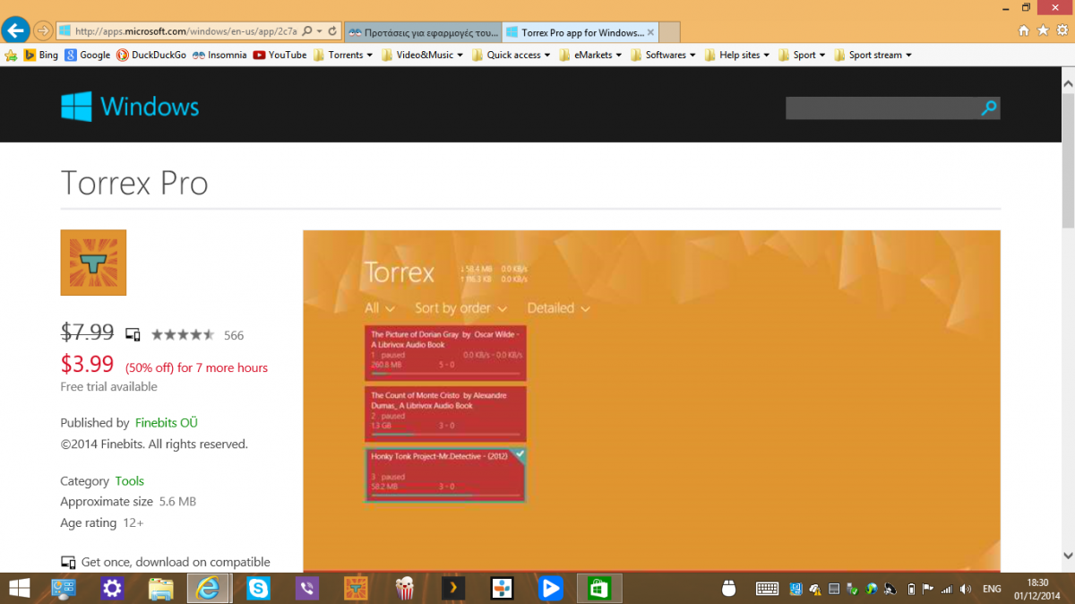
Task: Expand the Quick access favorites folder
Action: tap(511, 55)
